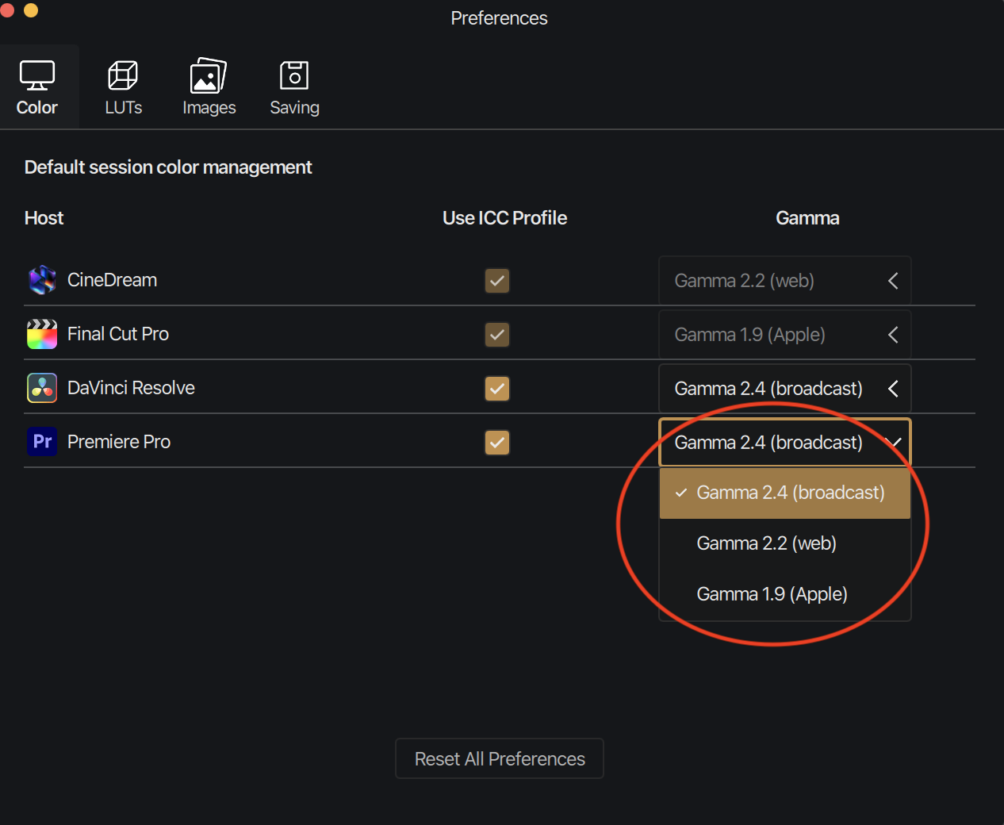Click the CineDream app icon
The height and width of the screenshot is (825, 1004).
[42, 280]
